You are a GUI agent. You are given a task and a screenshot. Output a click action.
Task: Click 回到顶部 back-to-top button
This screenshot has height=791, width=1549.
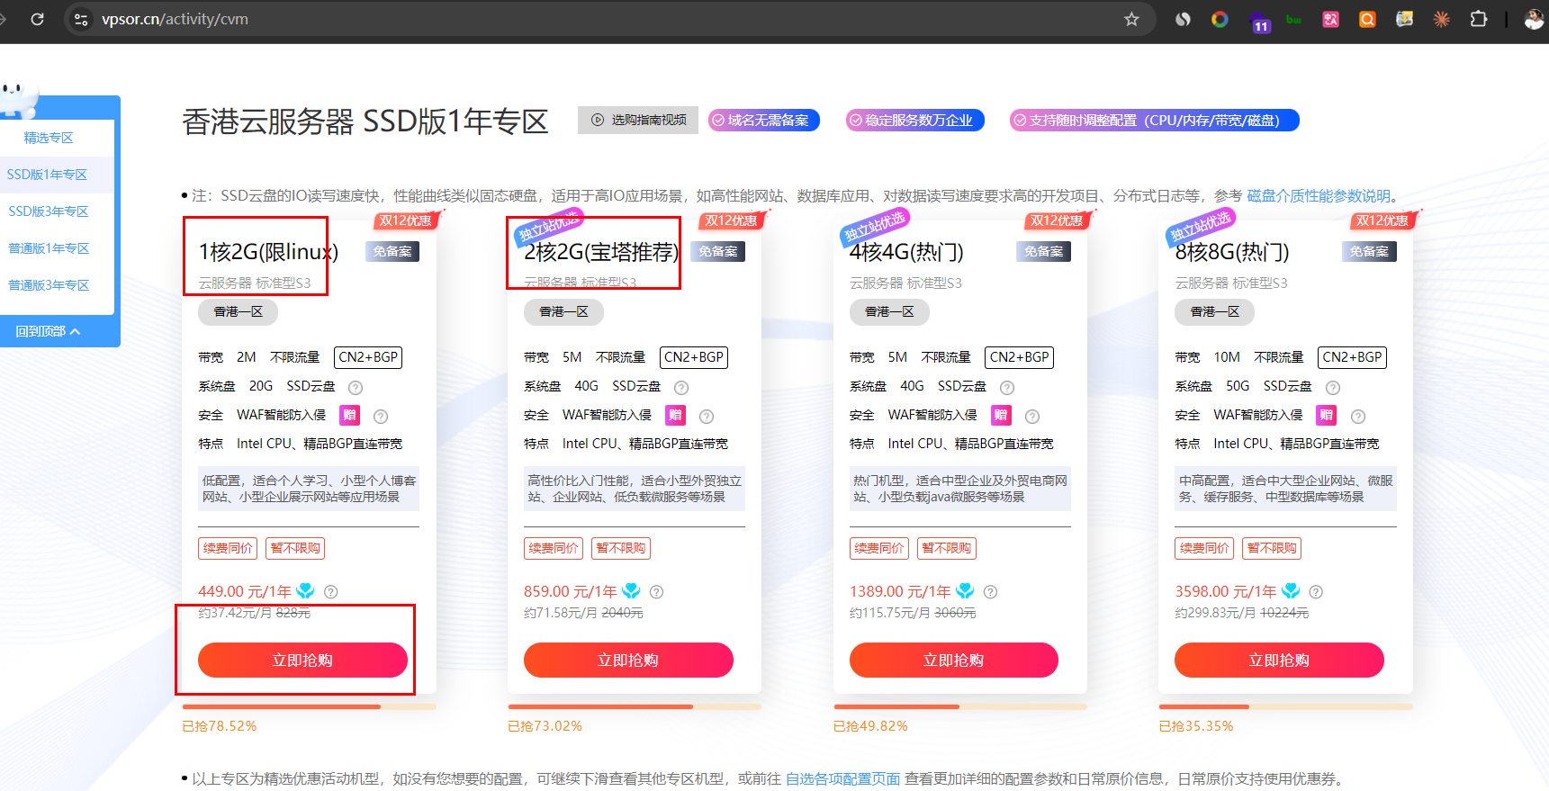(x=49, y=331)
